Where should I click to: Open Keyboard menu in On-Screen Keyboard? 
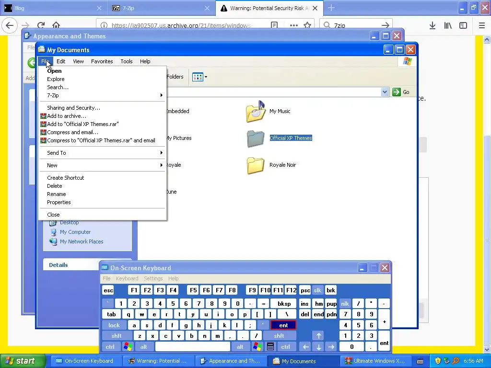127,278
